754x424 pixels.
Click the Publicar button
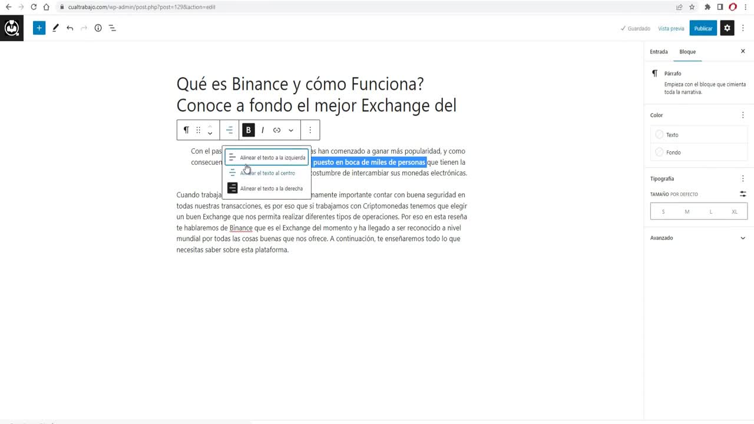703,28
